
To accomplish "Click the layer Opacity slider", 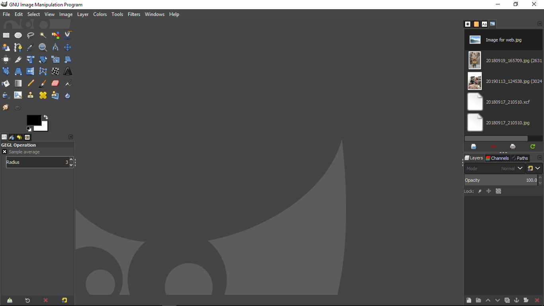I will pos(501,180).
